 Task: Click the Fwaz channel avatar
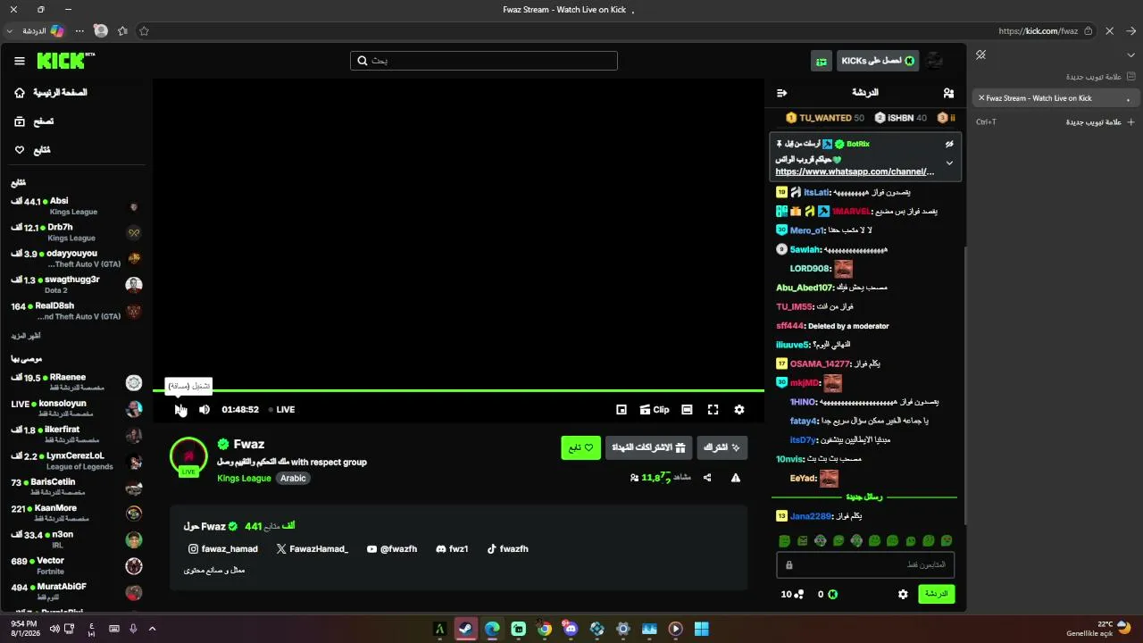[x=188, y=455]
